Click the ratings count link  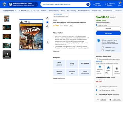[x=66, y=26]
